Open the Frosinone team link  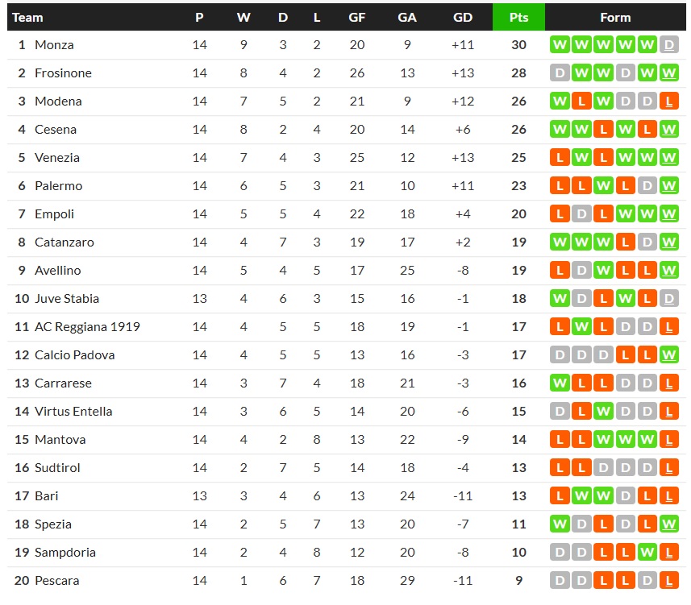tap(63, 73)
